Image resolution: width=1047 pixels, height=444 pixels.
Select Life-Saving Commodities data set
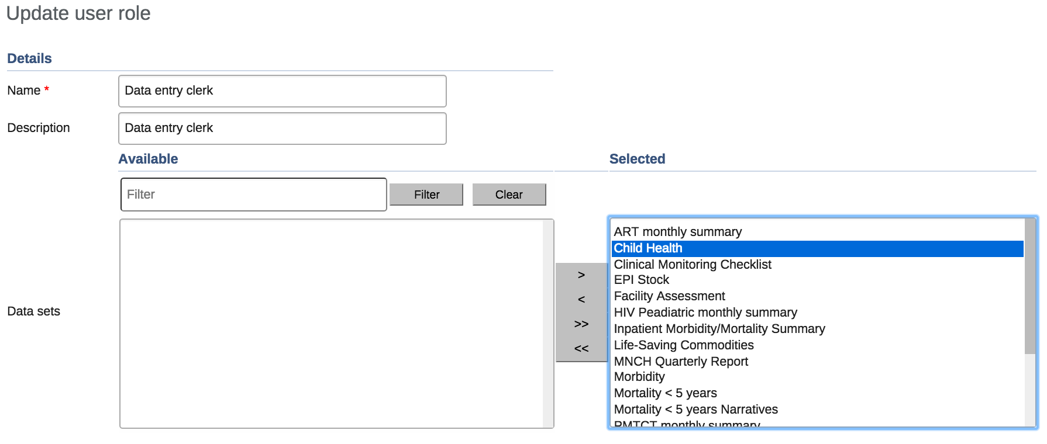pyautogui.click(x=684, y=345)
